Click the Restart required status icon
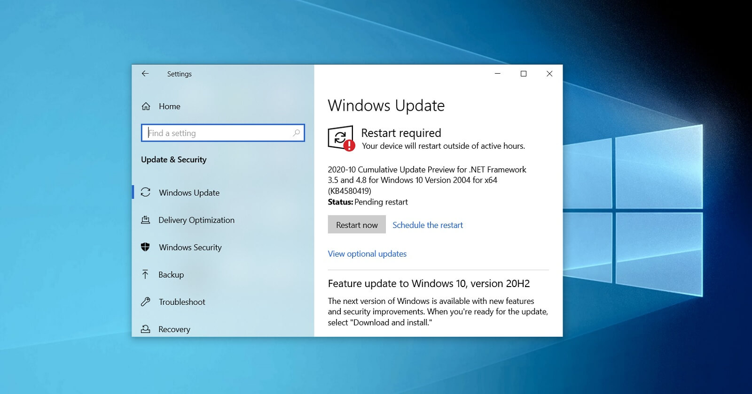752x394 pixels. [x=341, y=138]
